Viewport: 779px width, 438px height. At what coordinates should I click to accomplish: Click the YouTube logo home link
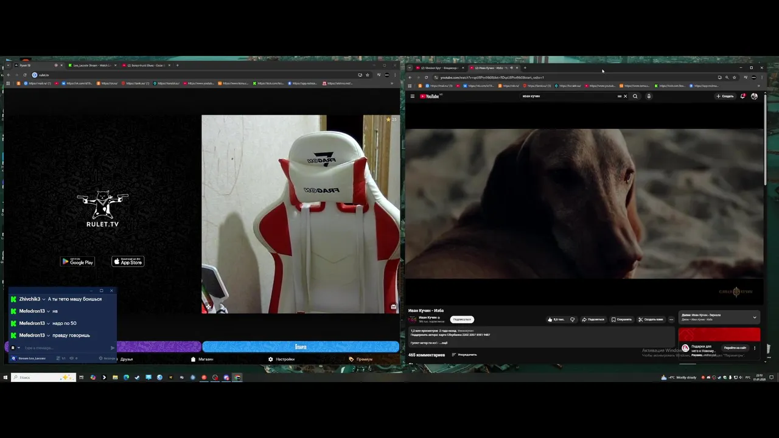[x=430, y=96]
